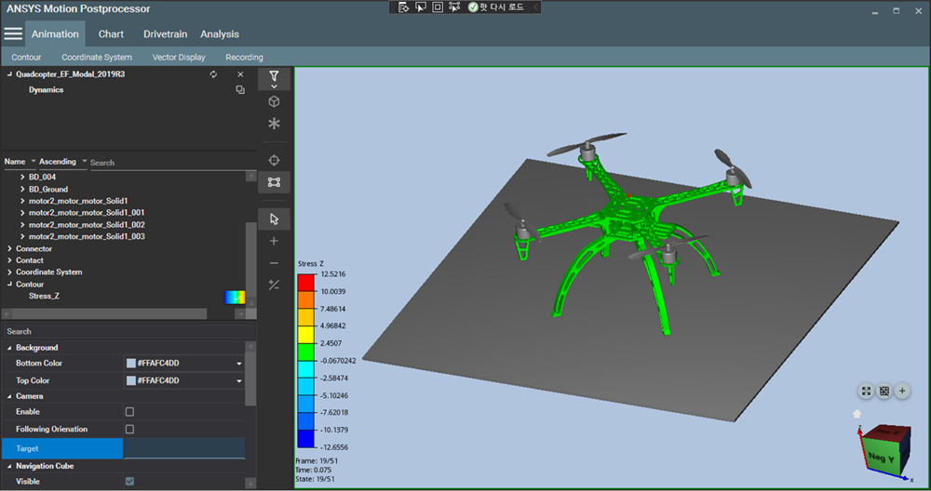The image size is (931, 491).
Task: Enable the Camera checkbox
Action: coord(129,412)
